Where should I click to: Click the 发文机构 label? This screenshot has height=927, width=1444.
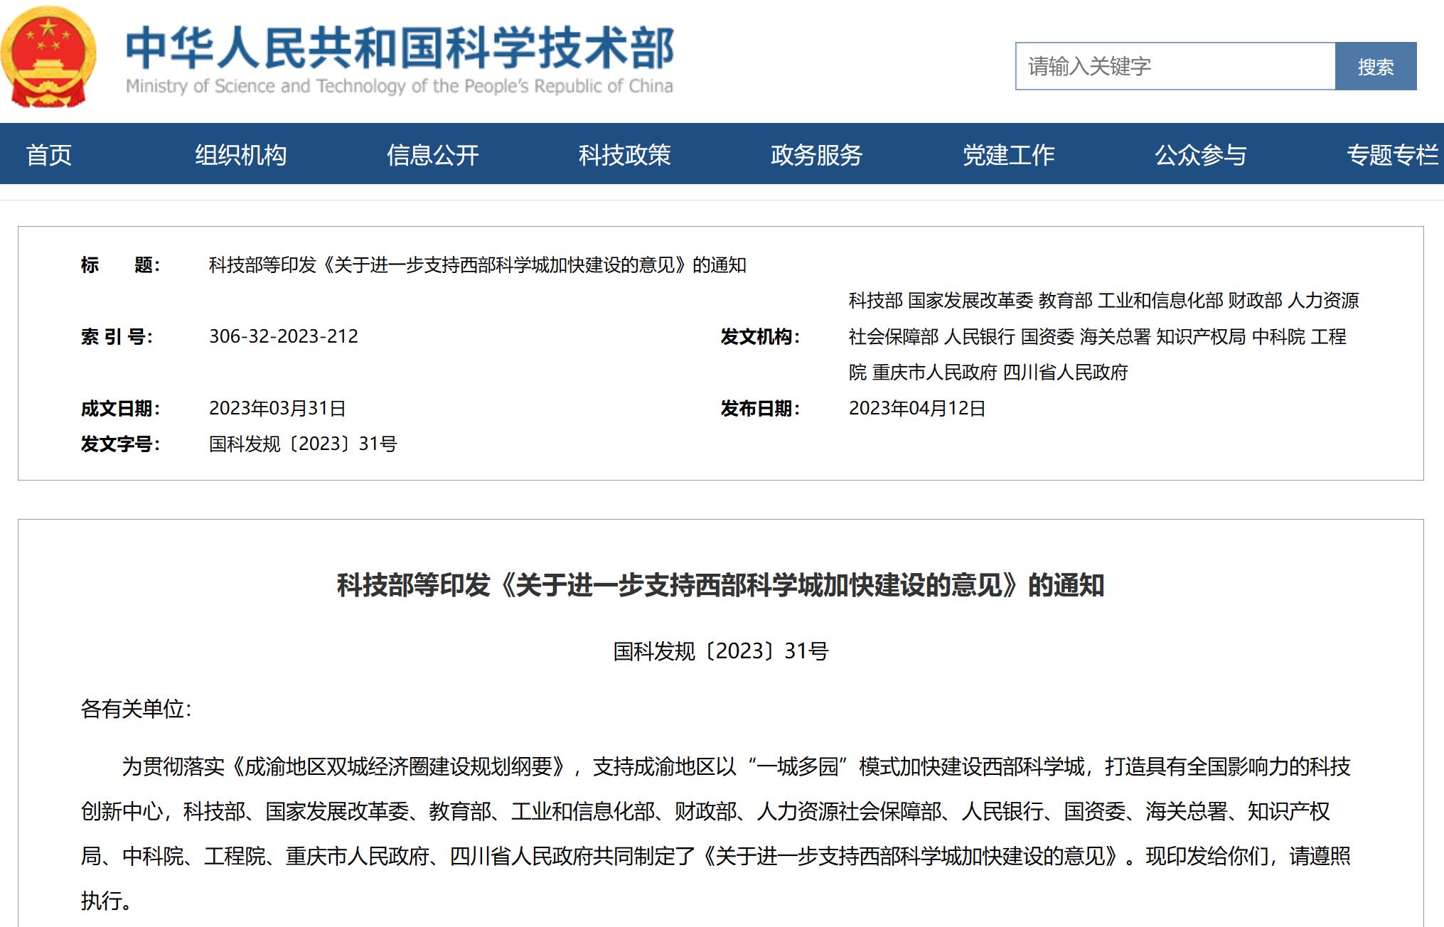[x=760, y=336]
